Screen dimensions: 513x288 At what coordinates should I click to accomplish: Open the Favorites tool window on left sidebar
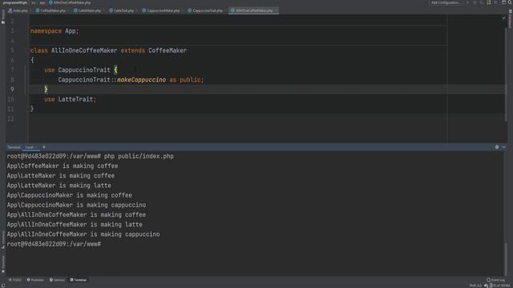[x=3, y=264]
